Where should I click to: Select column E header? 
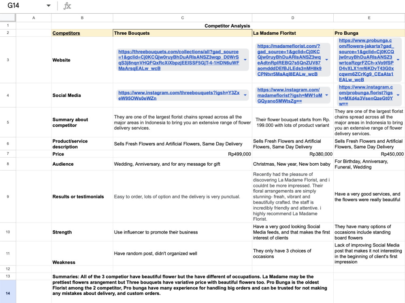click(369, 18)
